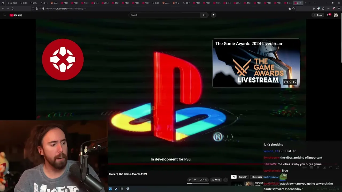Open IGN channel circular logo end card
Viewport: 342px width, 192px height.
point(63,59)
